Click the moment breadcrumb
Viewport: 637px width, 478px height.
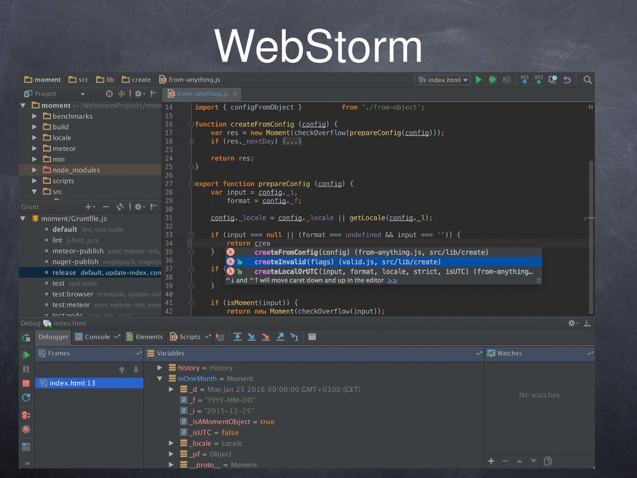(x=42, y=80)
